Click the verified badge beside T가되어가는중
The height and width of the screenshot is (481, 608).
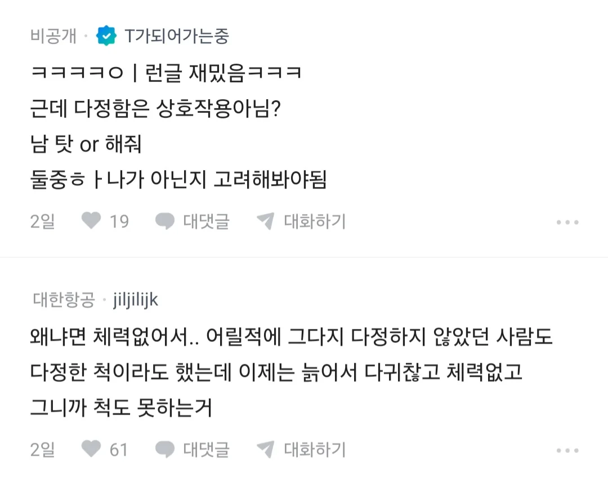106,36
